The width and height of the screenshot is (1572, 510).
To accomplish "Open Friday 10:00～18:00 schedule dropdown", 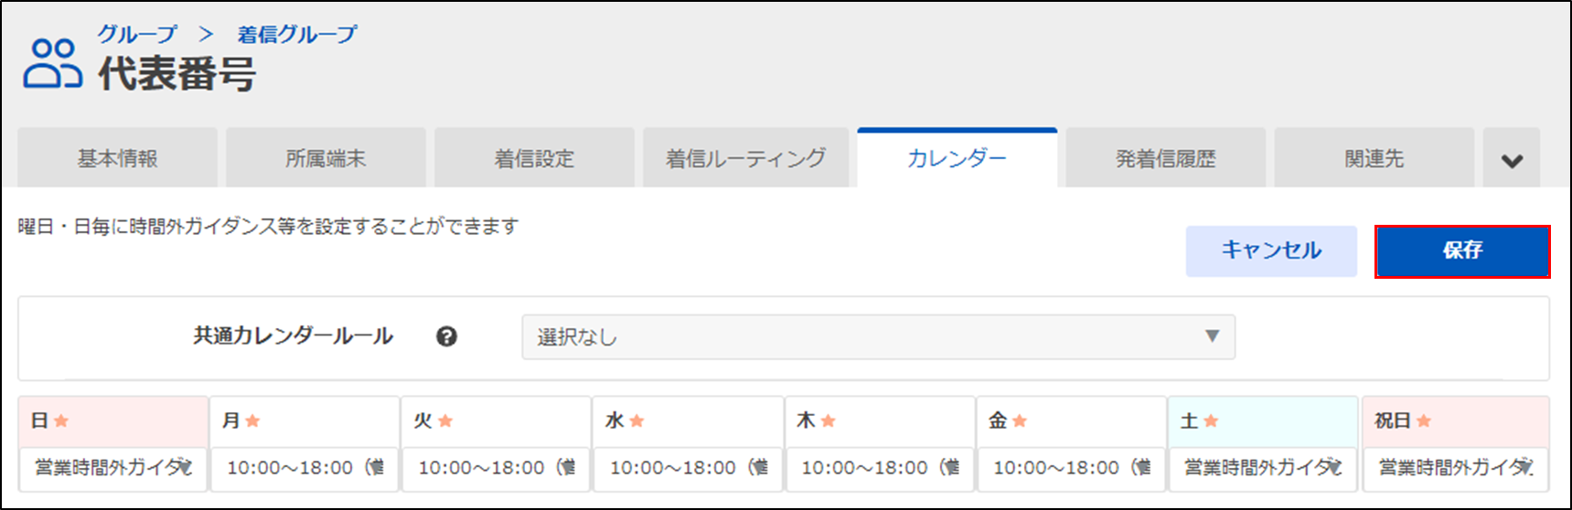I will pyautogui.click(x=1071, y=468).
